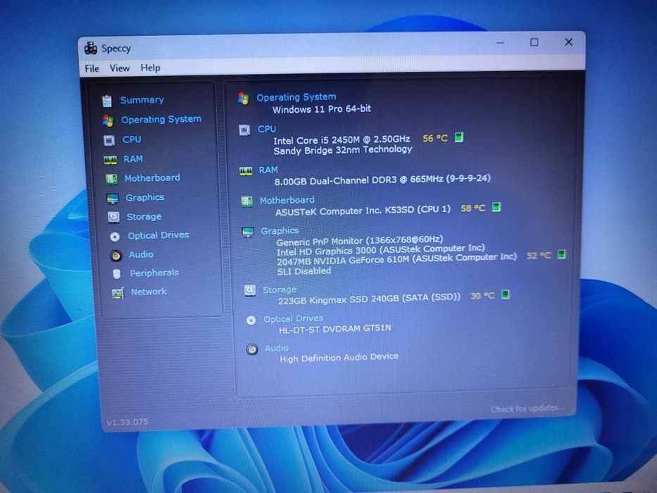The width and height of the screenshot is (657, 493).
Task: Open the Help menu
Action: click(150, 68)
